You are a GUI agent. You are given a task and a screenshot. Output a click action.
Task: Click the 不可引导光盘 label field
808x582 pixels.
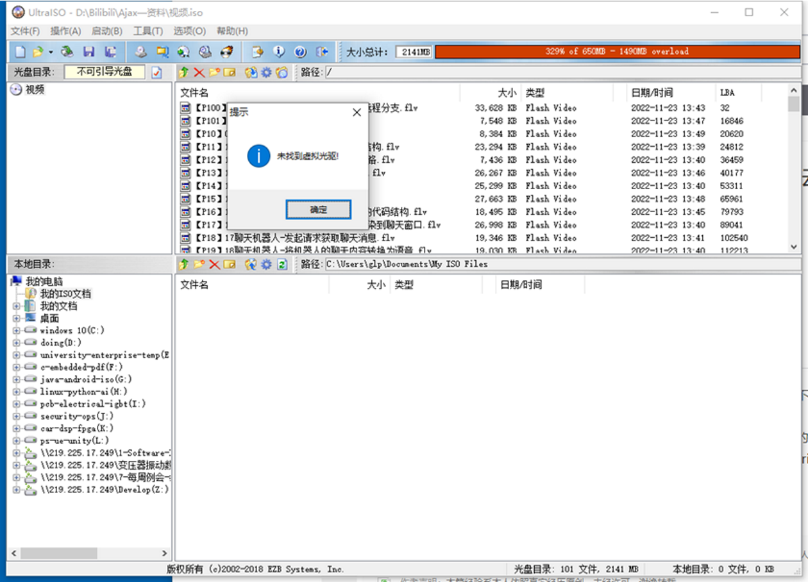tap(105, 72)
